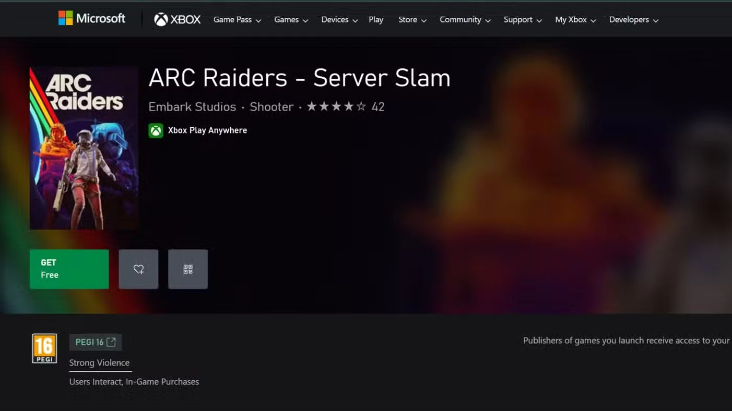
Task: Expand the Developers menu
Action: (x=634, y=20)
